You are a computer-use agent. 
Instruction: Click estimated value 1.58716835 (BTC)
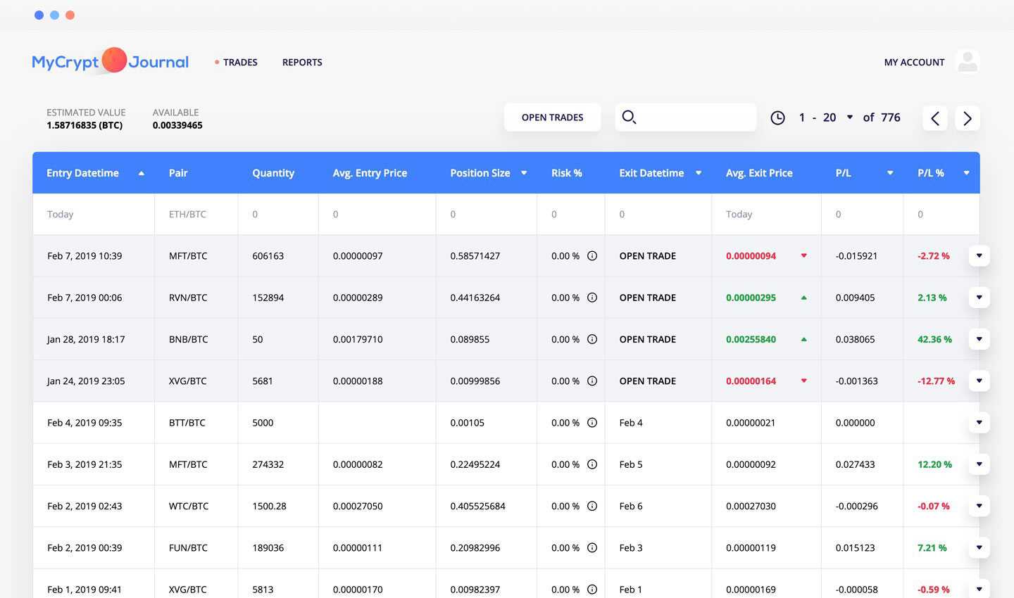point(84,125)
